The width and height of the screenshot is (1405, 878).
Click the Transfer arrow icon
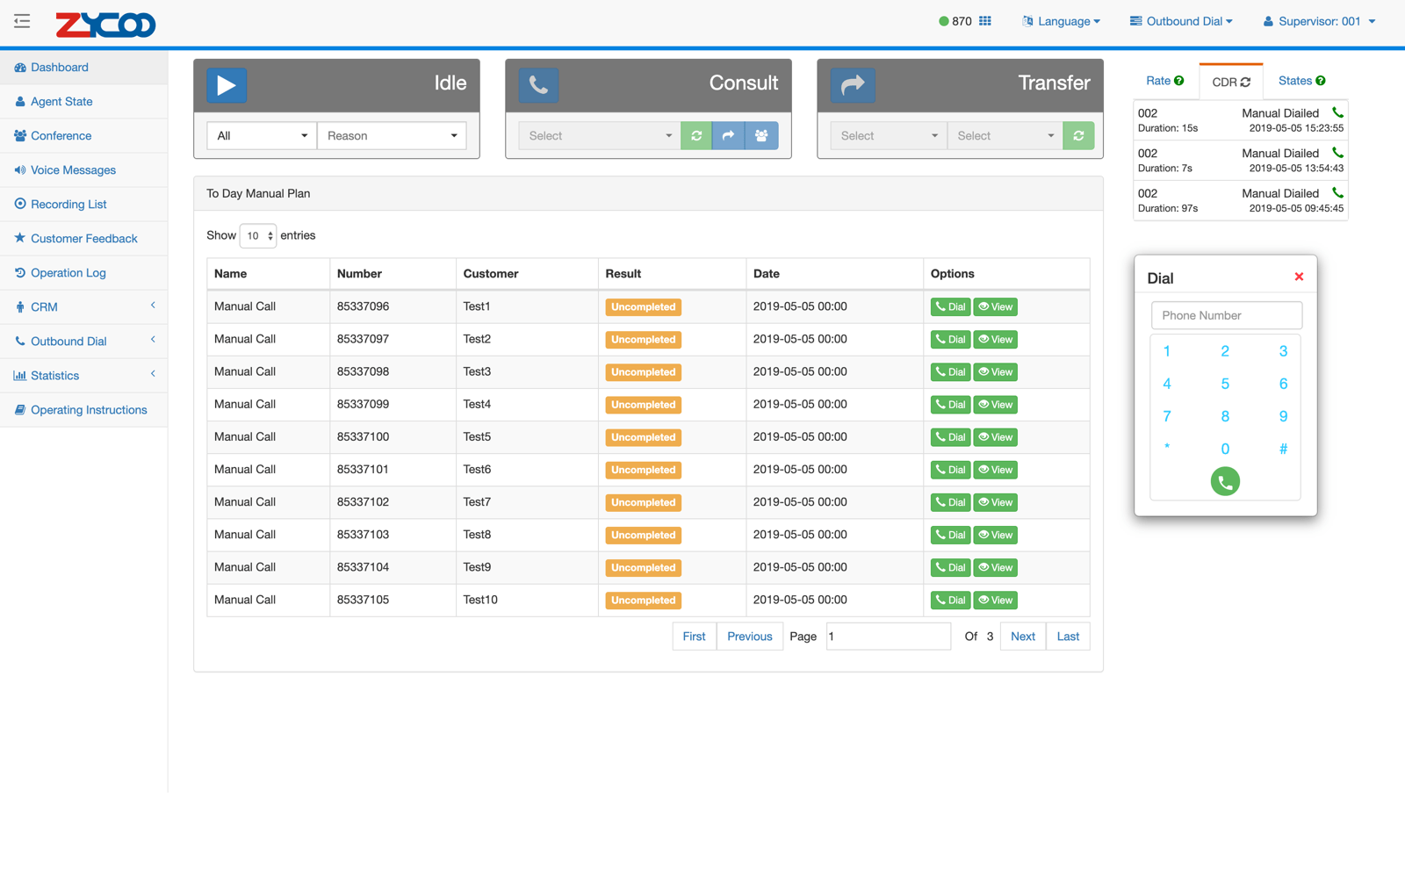pos(852,85)
